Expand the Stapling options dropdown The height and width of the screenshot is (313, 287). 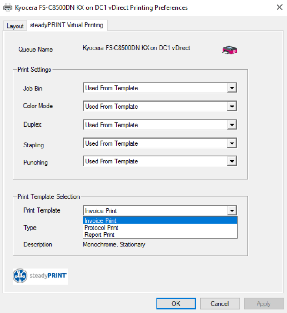coord(232,143)
